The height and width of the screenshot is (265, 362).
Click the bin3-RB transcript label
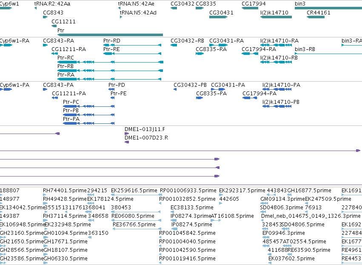(305, 49)
